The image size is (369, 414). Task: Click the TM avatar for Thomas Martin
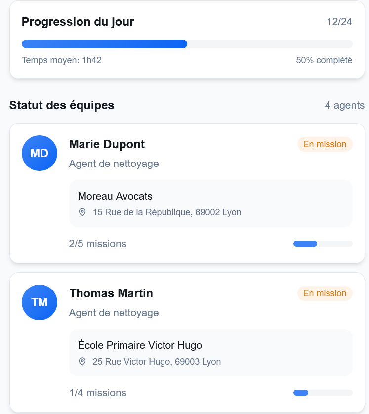pyautogui.click(x=40, y=302)
